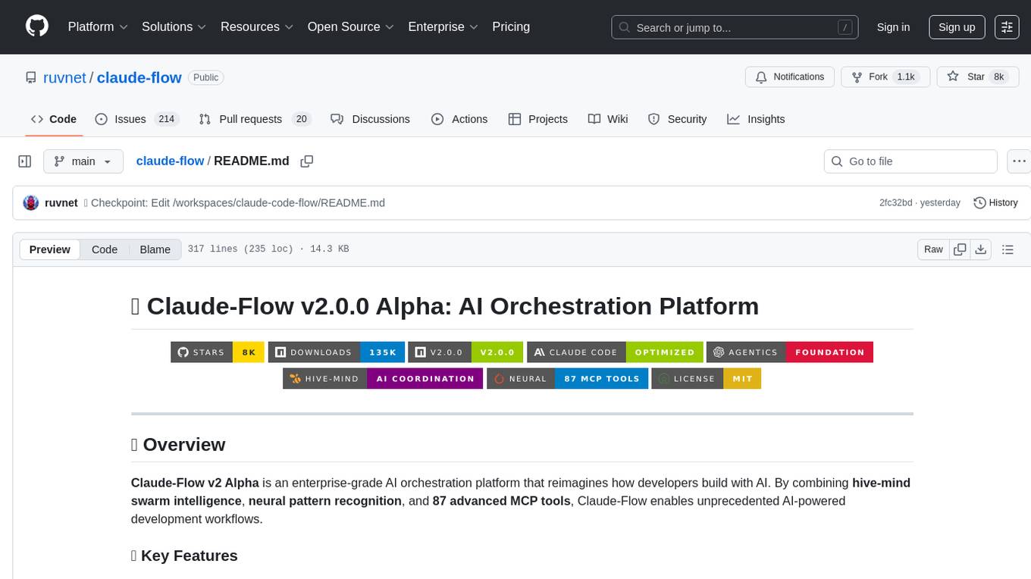Image resolution: width=1031 pixels, height=579 pixels.
Task: Navigate to claude-flow breadcrumb root
Action: (170, 161)
